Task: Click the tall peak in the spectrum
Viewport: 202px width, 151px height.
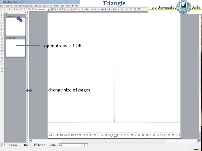Action: (114, 89)
